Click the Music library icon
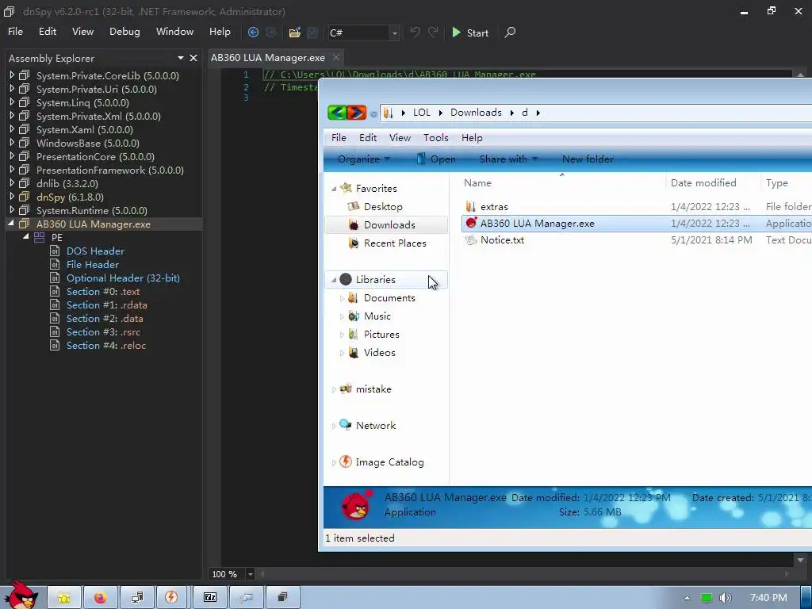Image resolution: width=812 pixels, height=609 pixels. (354, 316)
